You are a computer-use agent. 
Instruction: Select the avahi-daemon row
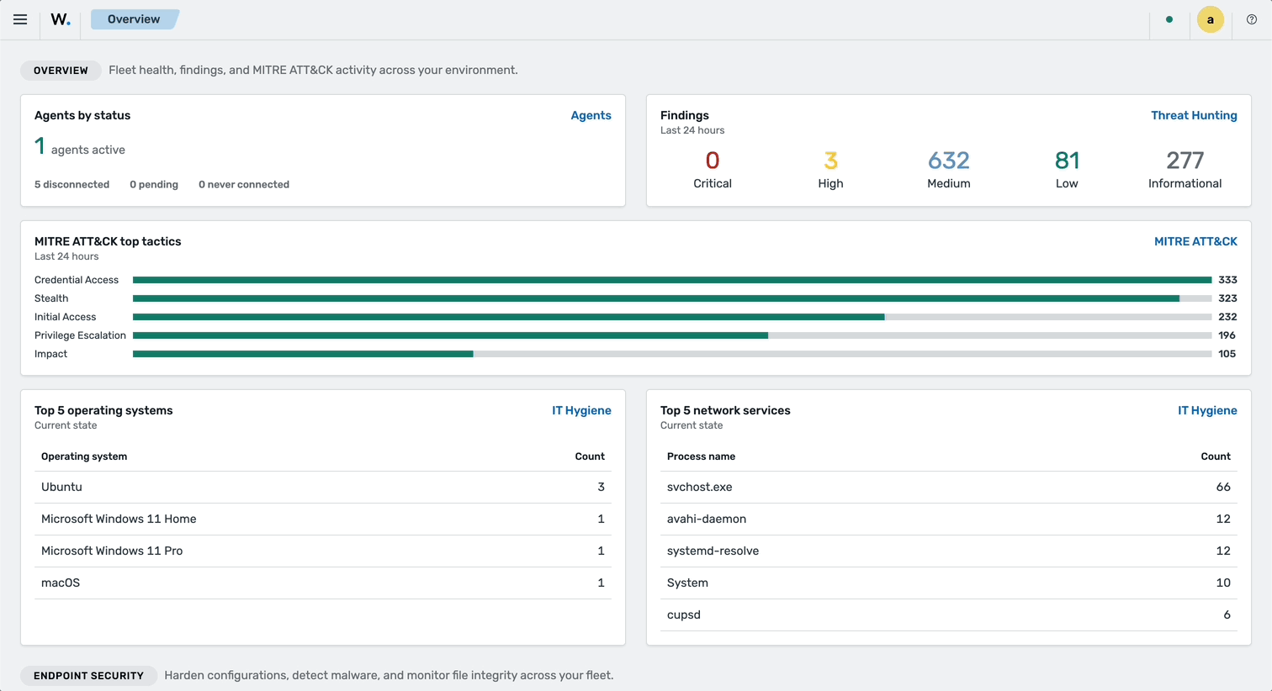pyautogui.click(x=949, y=520)
